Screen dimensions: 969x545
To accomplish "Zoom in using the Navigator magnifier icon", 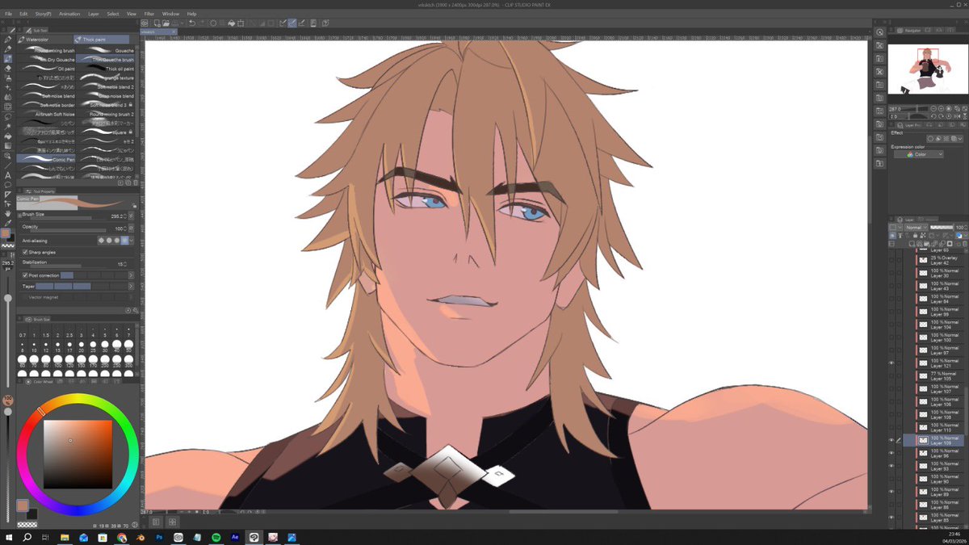I will coord(941,109).
